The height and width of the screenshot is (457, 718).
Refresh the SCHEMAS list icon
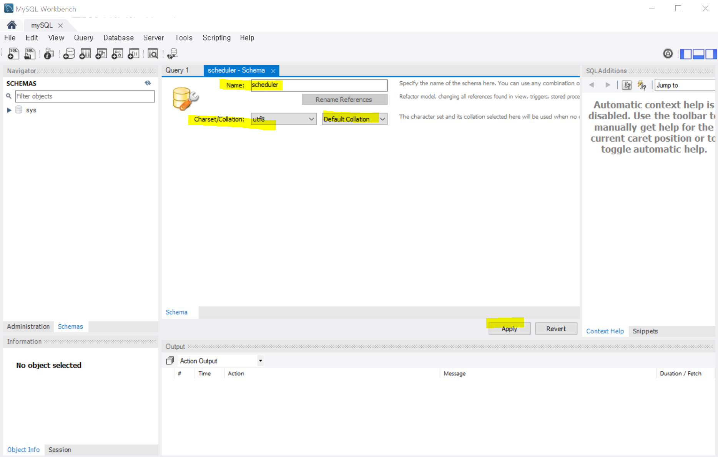148,83
